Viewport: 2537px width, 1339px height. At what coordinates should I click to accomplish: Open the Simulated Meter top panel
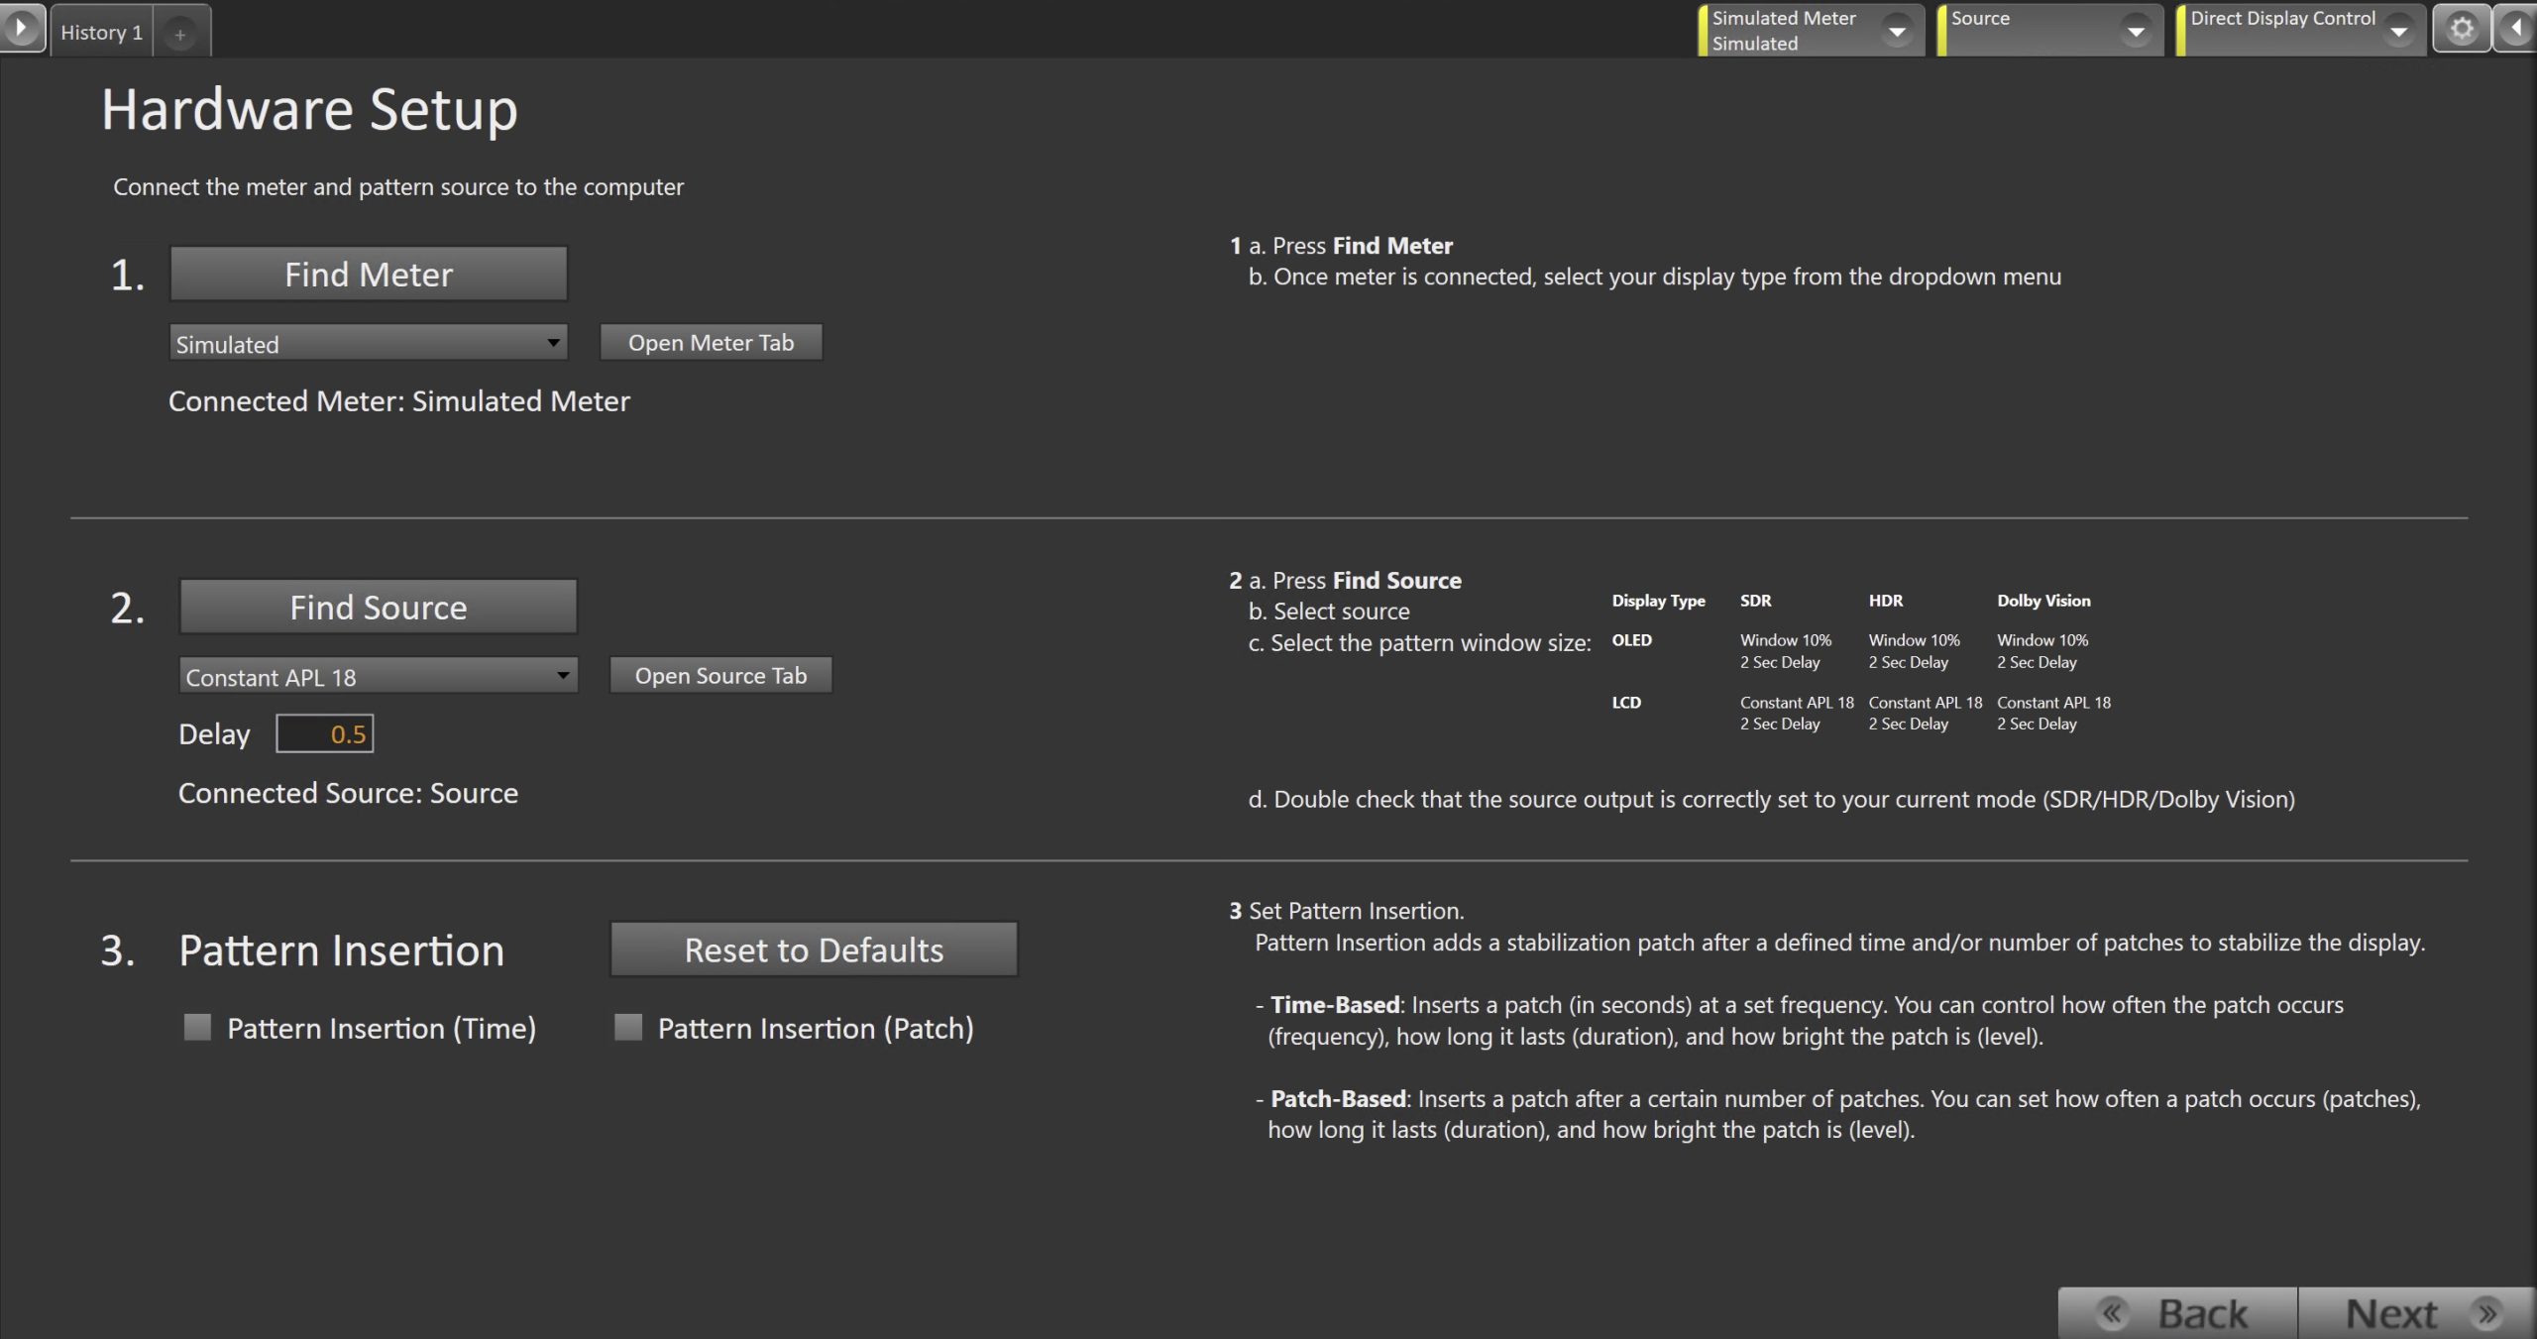pos(1784,30)
